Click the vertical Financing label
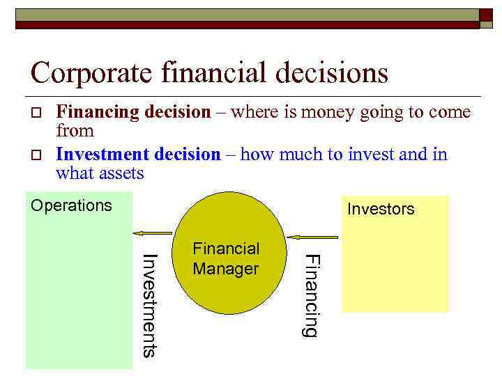 click(x=312, y=295)
